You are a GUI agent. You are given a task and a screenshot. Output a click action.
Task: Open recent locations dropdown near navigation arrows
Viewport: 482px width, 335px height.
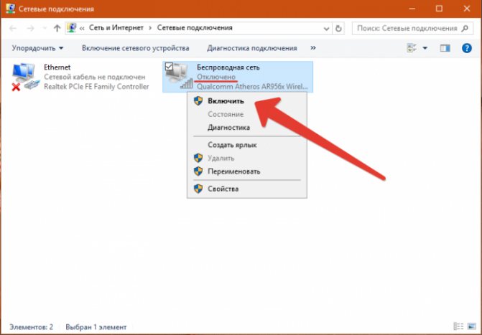point(45,28)
